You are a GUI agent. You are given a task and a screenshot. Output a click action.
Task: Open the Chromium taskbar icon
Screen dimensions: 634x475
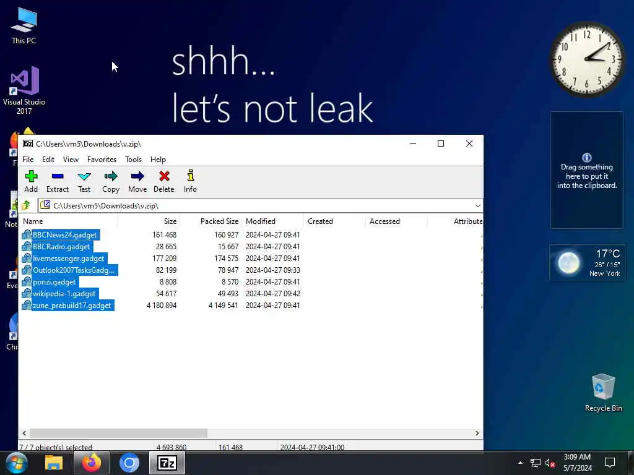coord(129,463)
